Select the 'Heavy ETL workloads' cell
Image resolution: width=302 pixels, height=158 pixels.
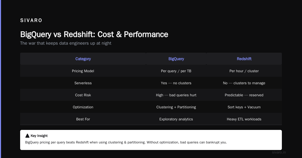pos(244,119)
